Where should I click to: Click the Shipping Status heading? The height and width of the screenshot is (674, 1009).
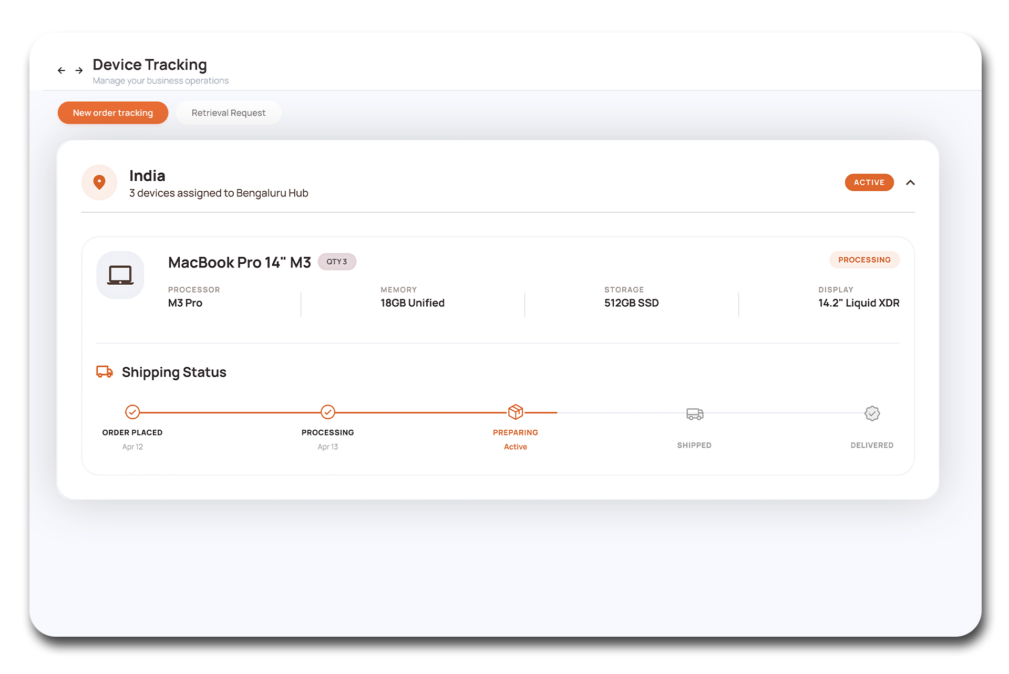[x=174, y=372]
